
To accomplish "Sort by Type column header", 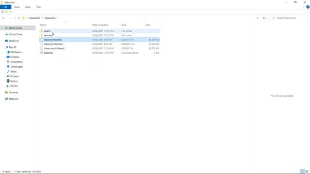I will (x=124, y=25).
